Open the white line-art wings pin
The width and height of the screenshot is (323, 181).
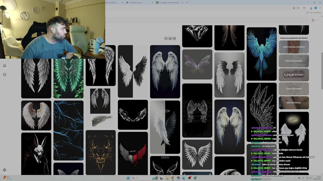click(197, 111)
